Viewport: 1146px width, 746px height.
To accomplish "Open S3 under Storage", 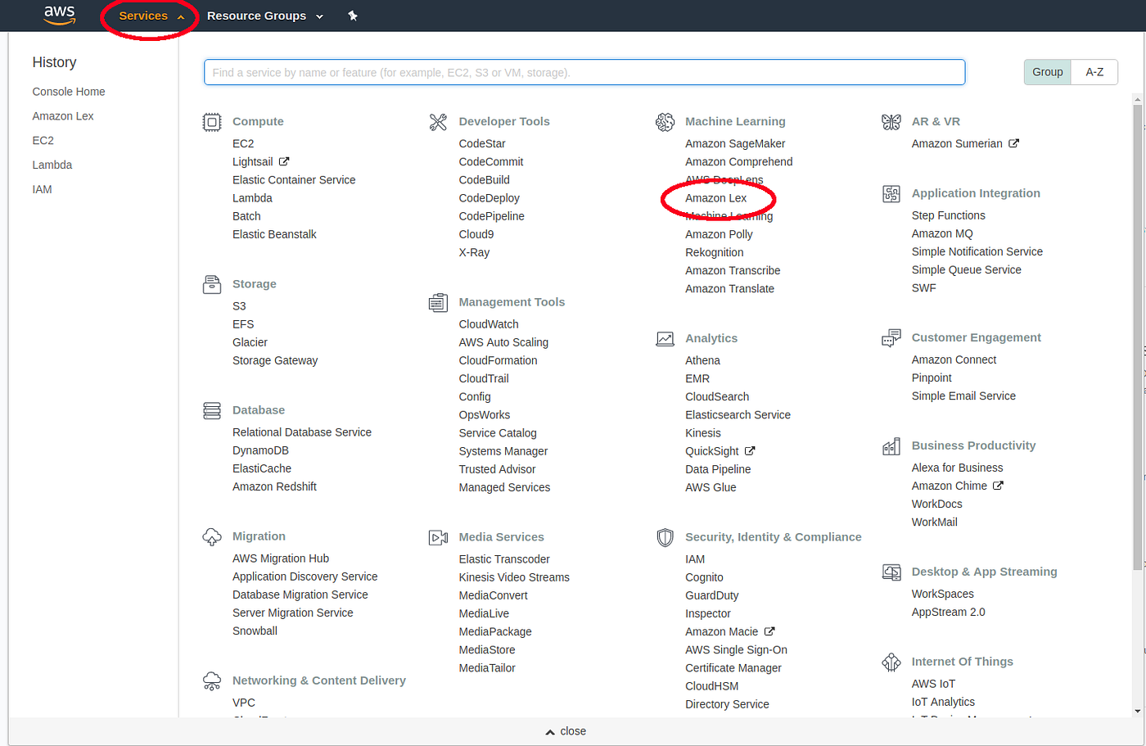I will click(x=239, y=306).
